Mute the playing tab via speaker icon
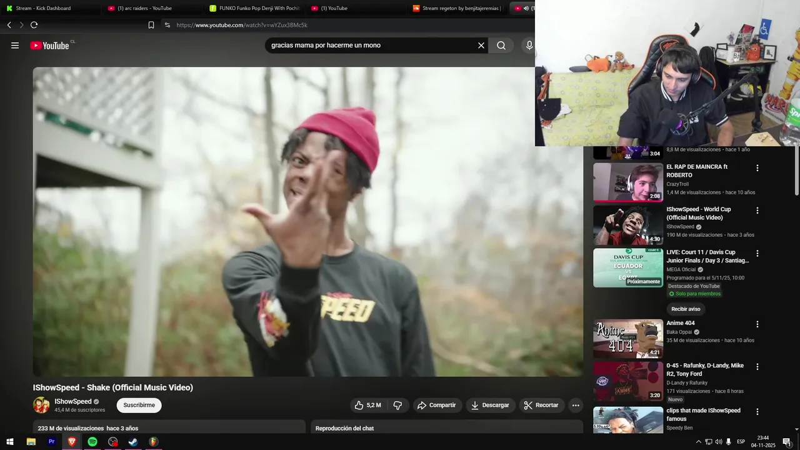 [526, 8]
